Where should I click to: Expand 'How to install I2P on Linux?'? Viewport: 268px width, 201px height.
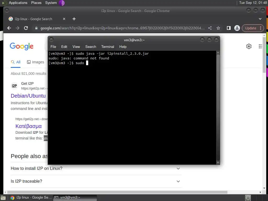[96, 168]
